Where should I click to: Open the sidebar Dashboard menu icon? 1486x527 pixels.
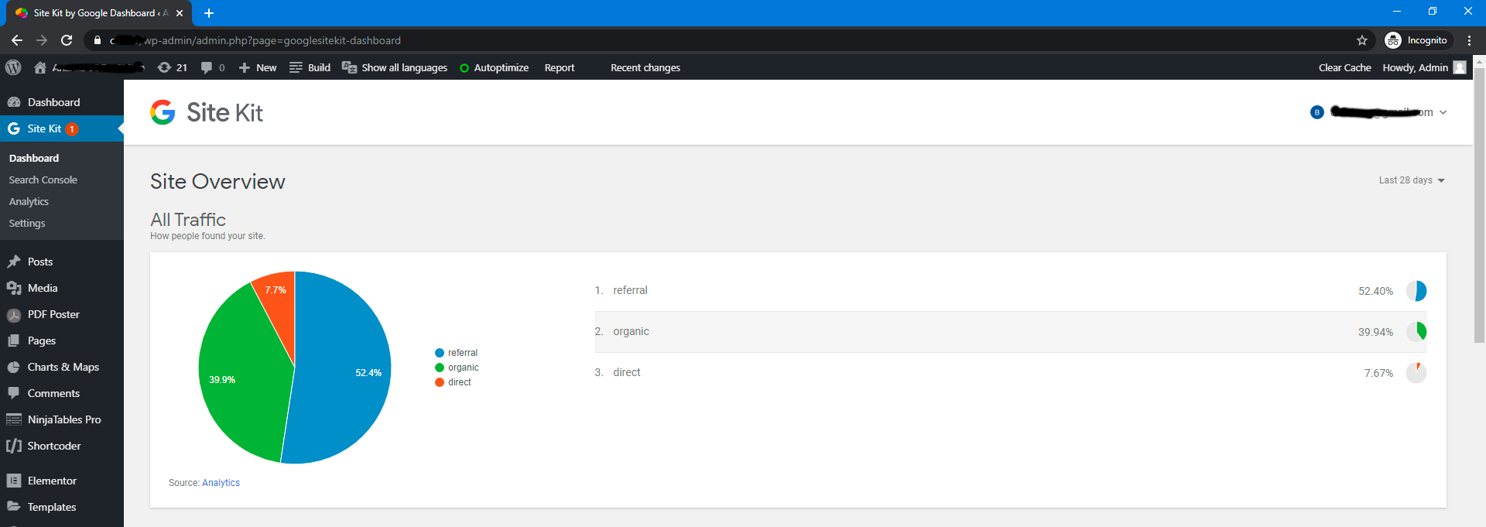(x=14, y=102)
